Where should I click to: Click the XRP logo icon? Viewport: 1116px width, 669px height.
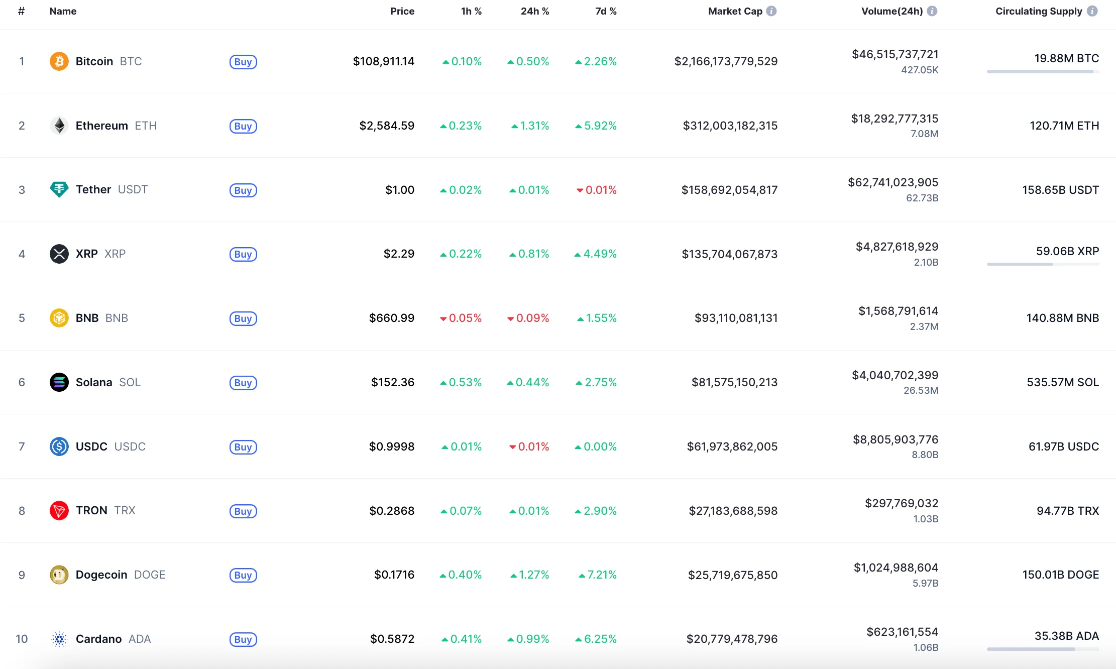coord(59,254)
